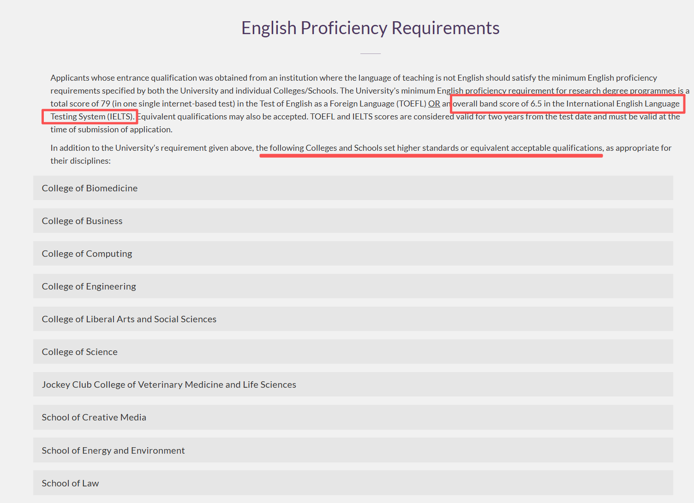Click the underlined OR text in the paragraph
Viewport: 694px width, 503px height.
pyautogui.click(x=434, y=104)
